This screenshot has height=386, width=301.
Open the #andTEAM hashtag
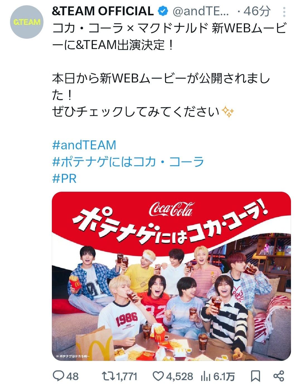[84, 145]
